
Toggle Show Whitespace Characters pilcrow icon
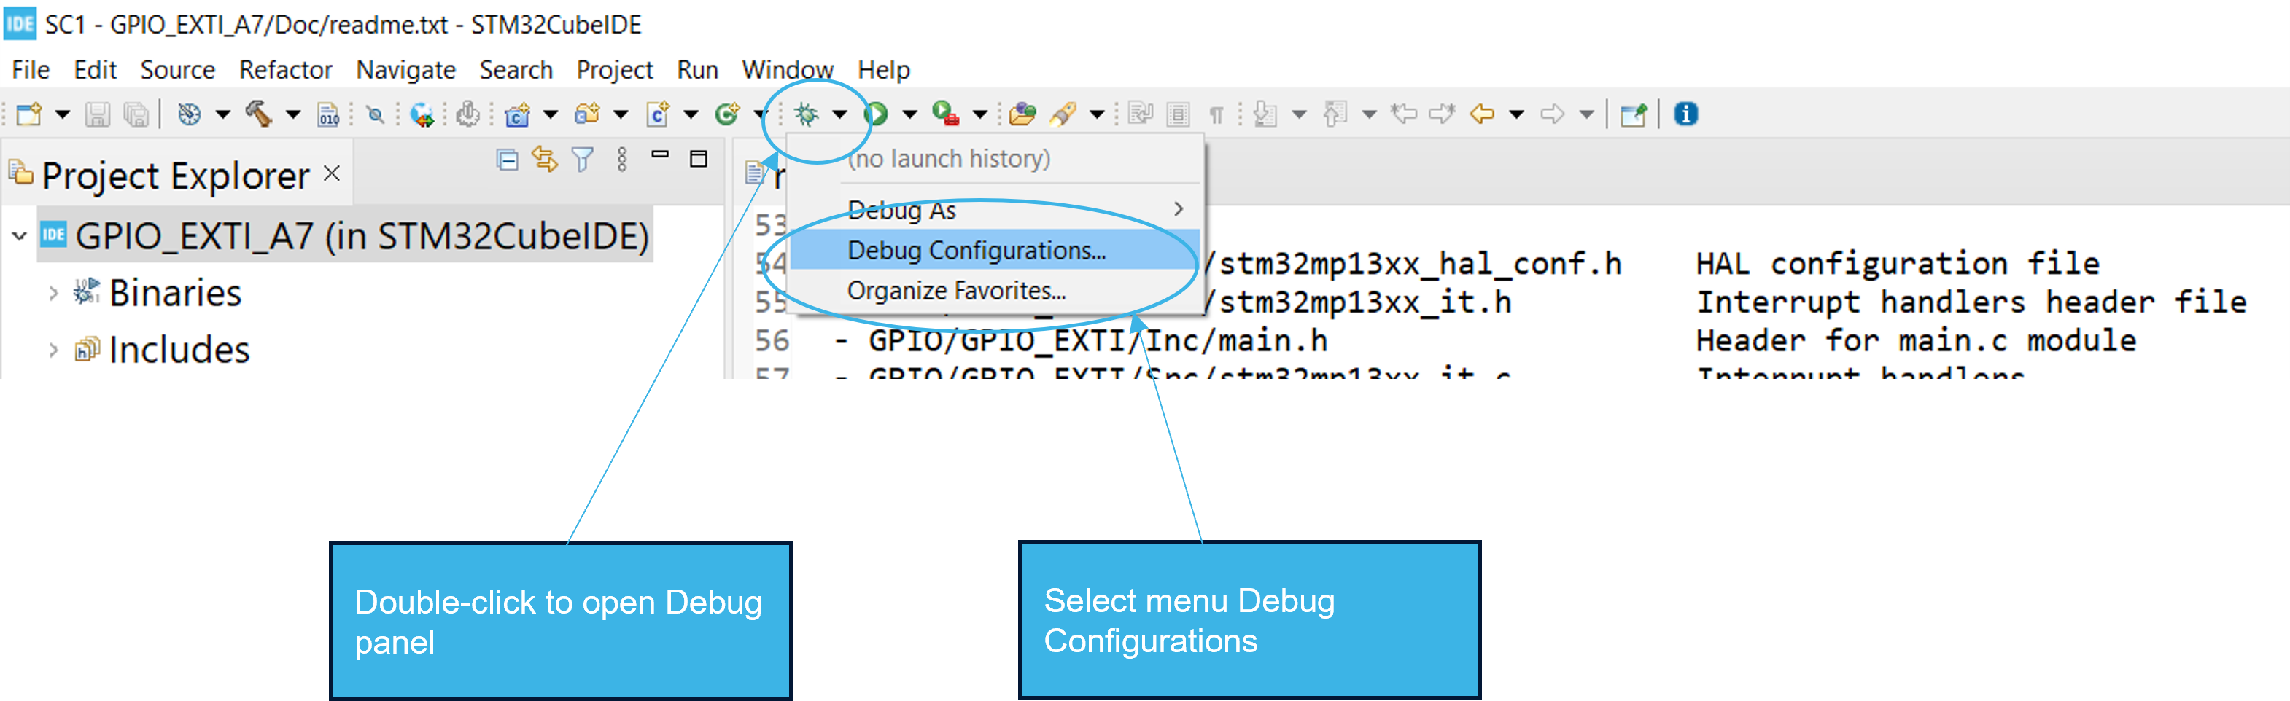pos(1216,114)
